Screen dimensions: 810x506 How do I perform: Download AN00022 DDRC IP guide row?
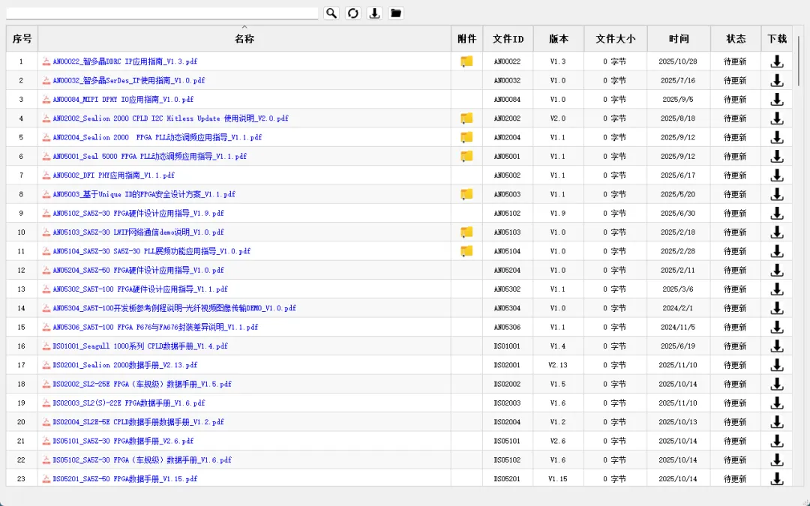pyautogui.click(x=776, y=61)
